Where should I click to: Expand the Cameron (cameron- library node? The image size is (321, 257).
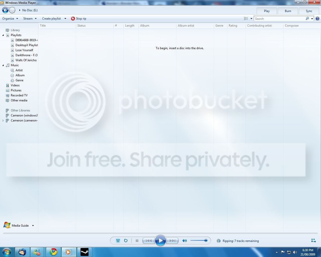point(3,120)
